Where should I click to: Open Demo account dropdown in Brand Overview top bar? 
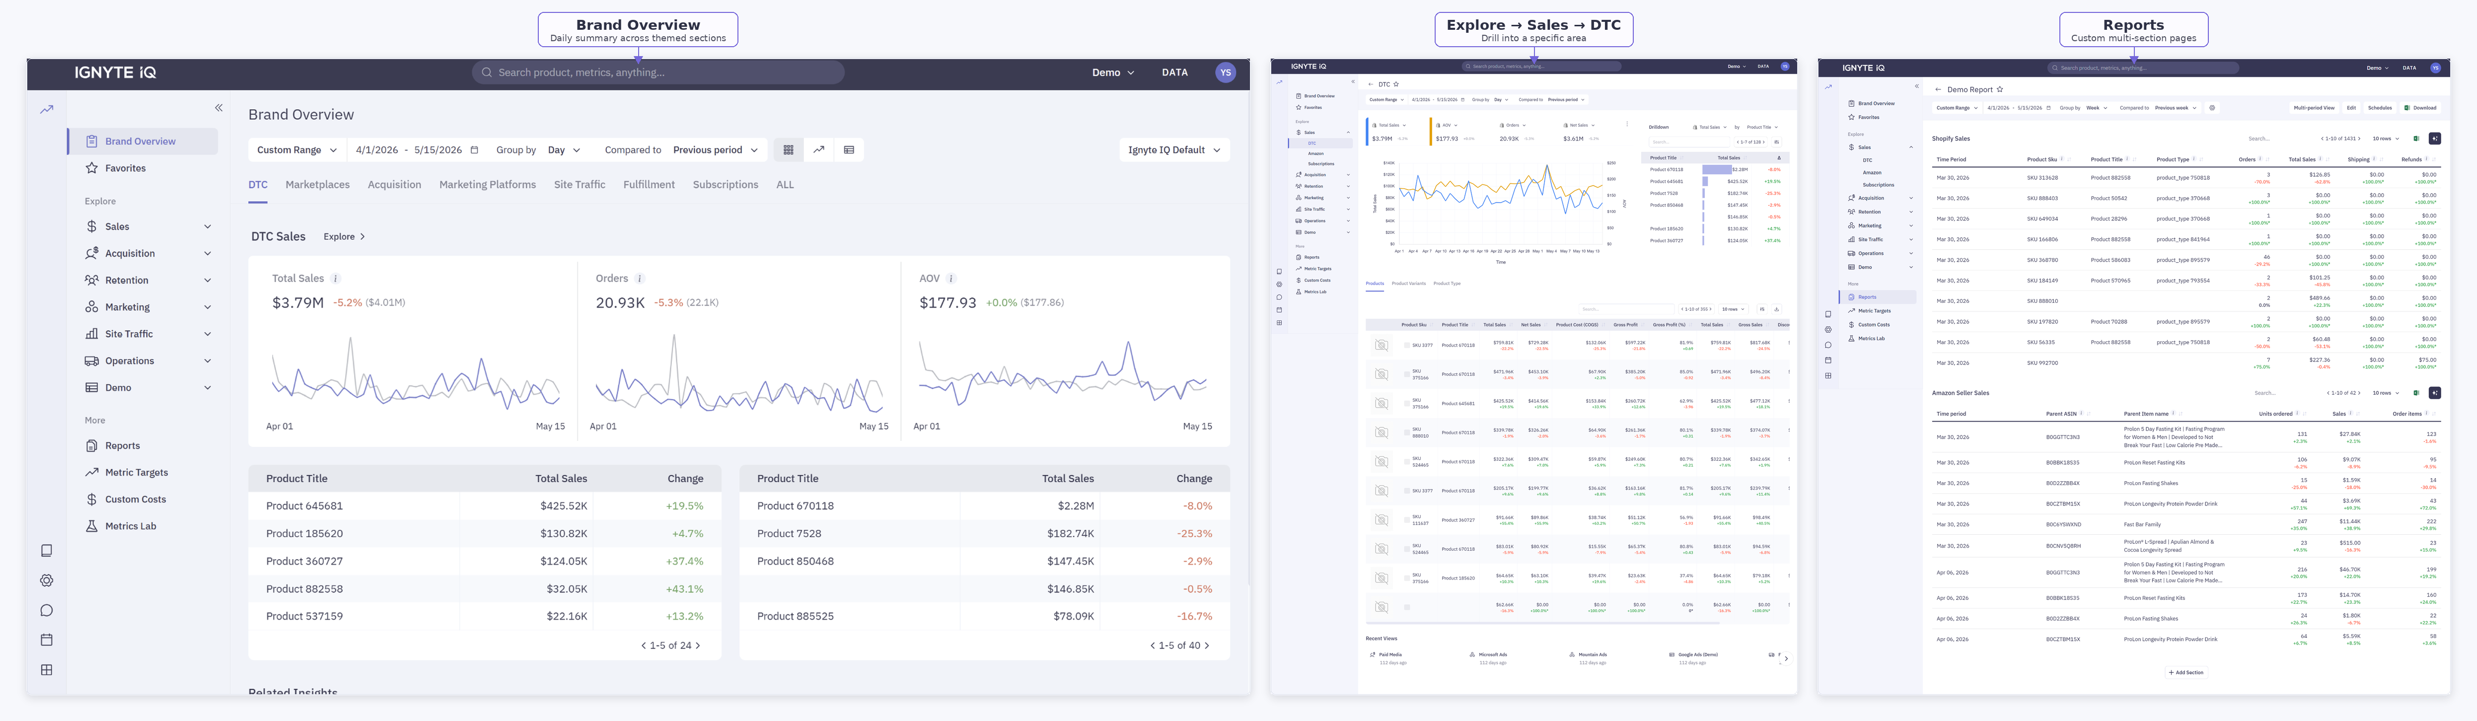click(1113, 72)
